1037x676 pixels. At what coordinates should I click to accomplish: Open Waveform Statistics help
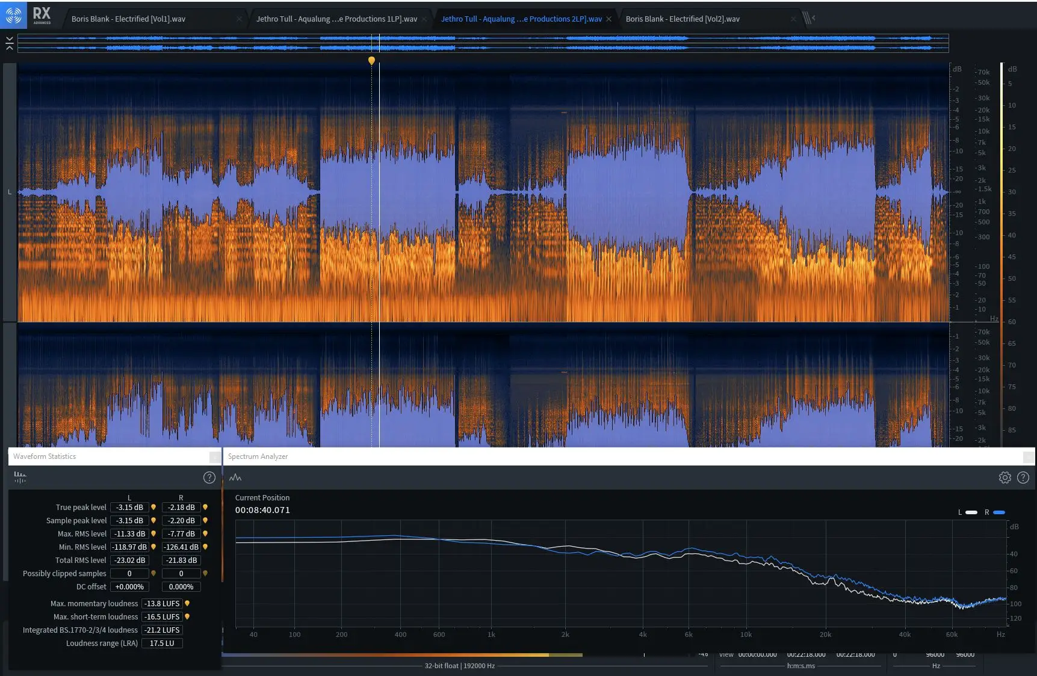coord(209,478)
